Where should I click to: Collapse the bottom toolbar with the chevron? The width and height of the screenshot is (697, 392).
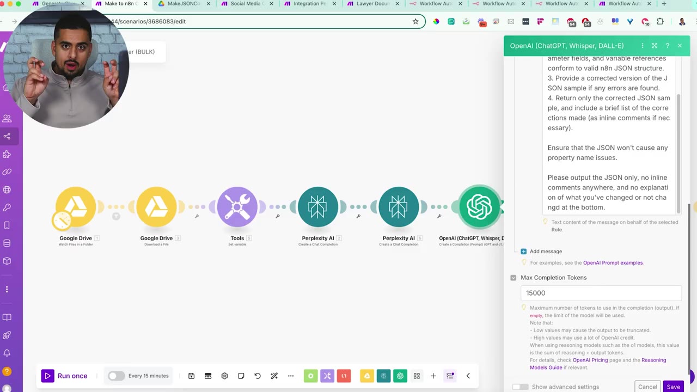coord(468,376)
